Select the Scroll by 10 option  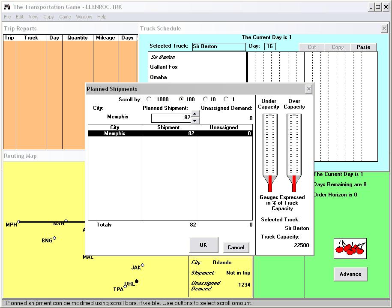(206, 99)
